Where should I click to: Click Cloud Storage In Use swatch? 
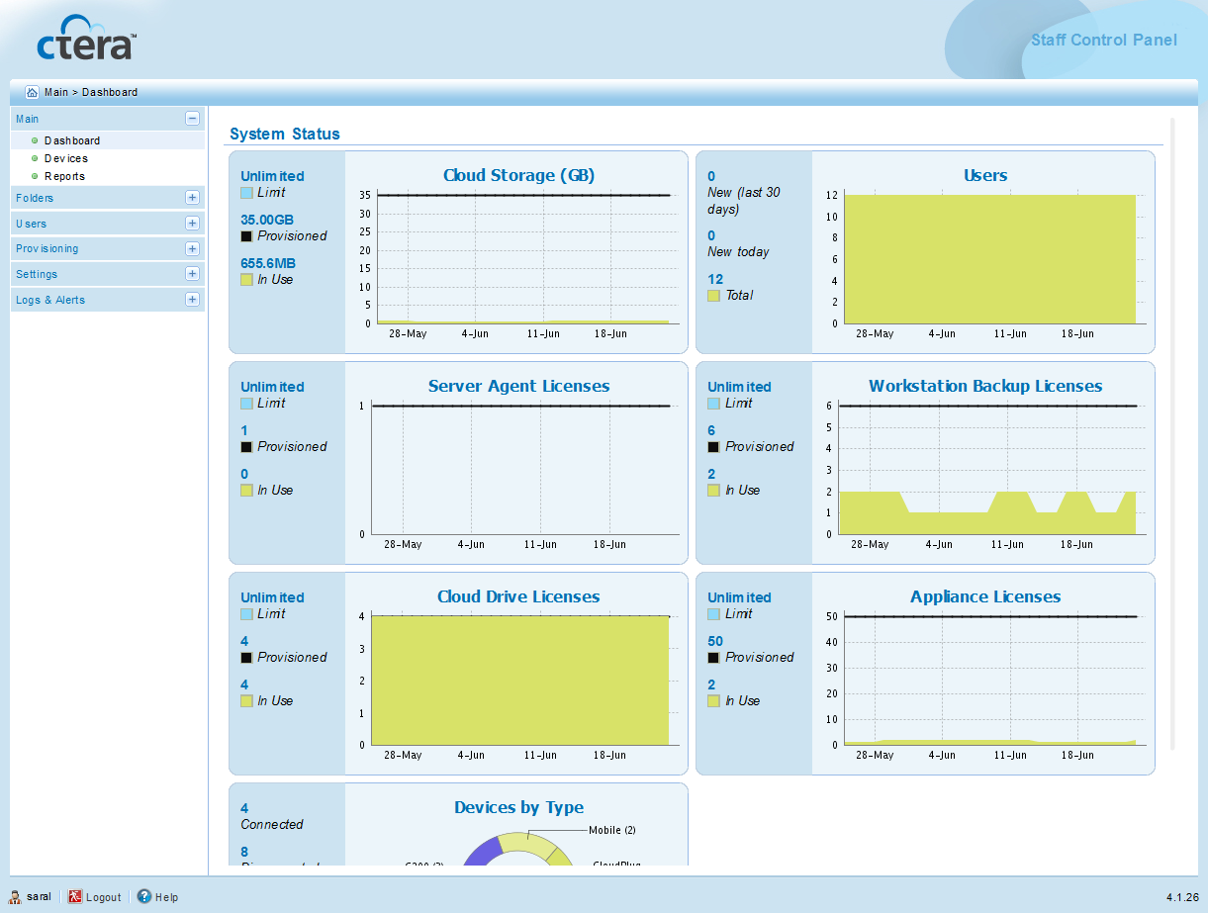246,280
